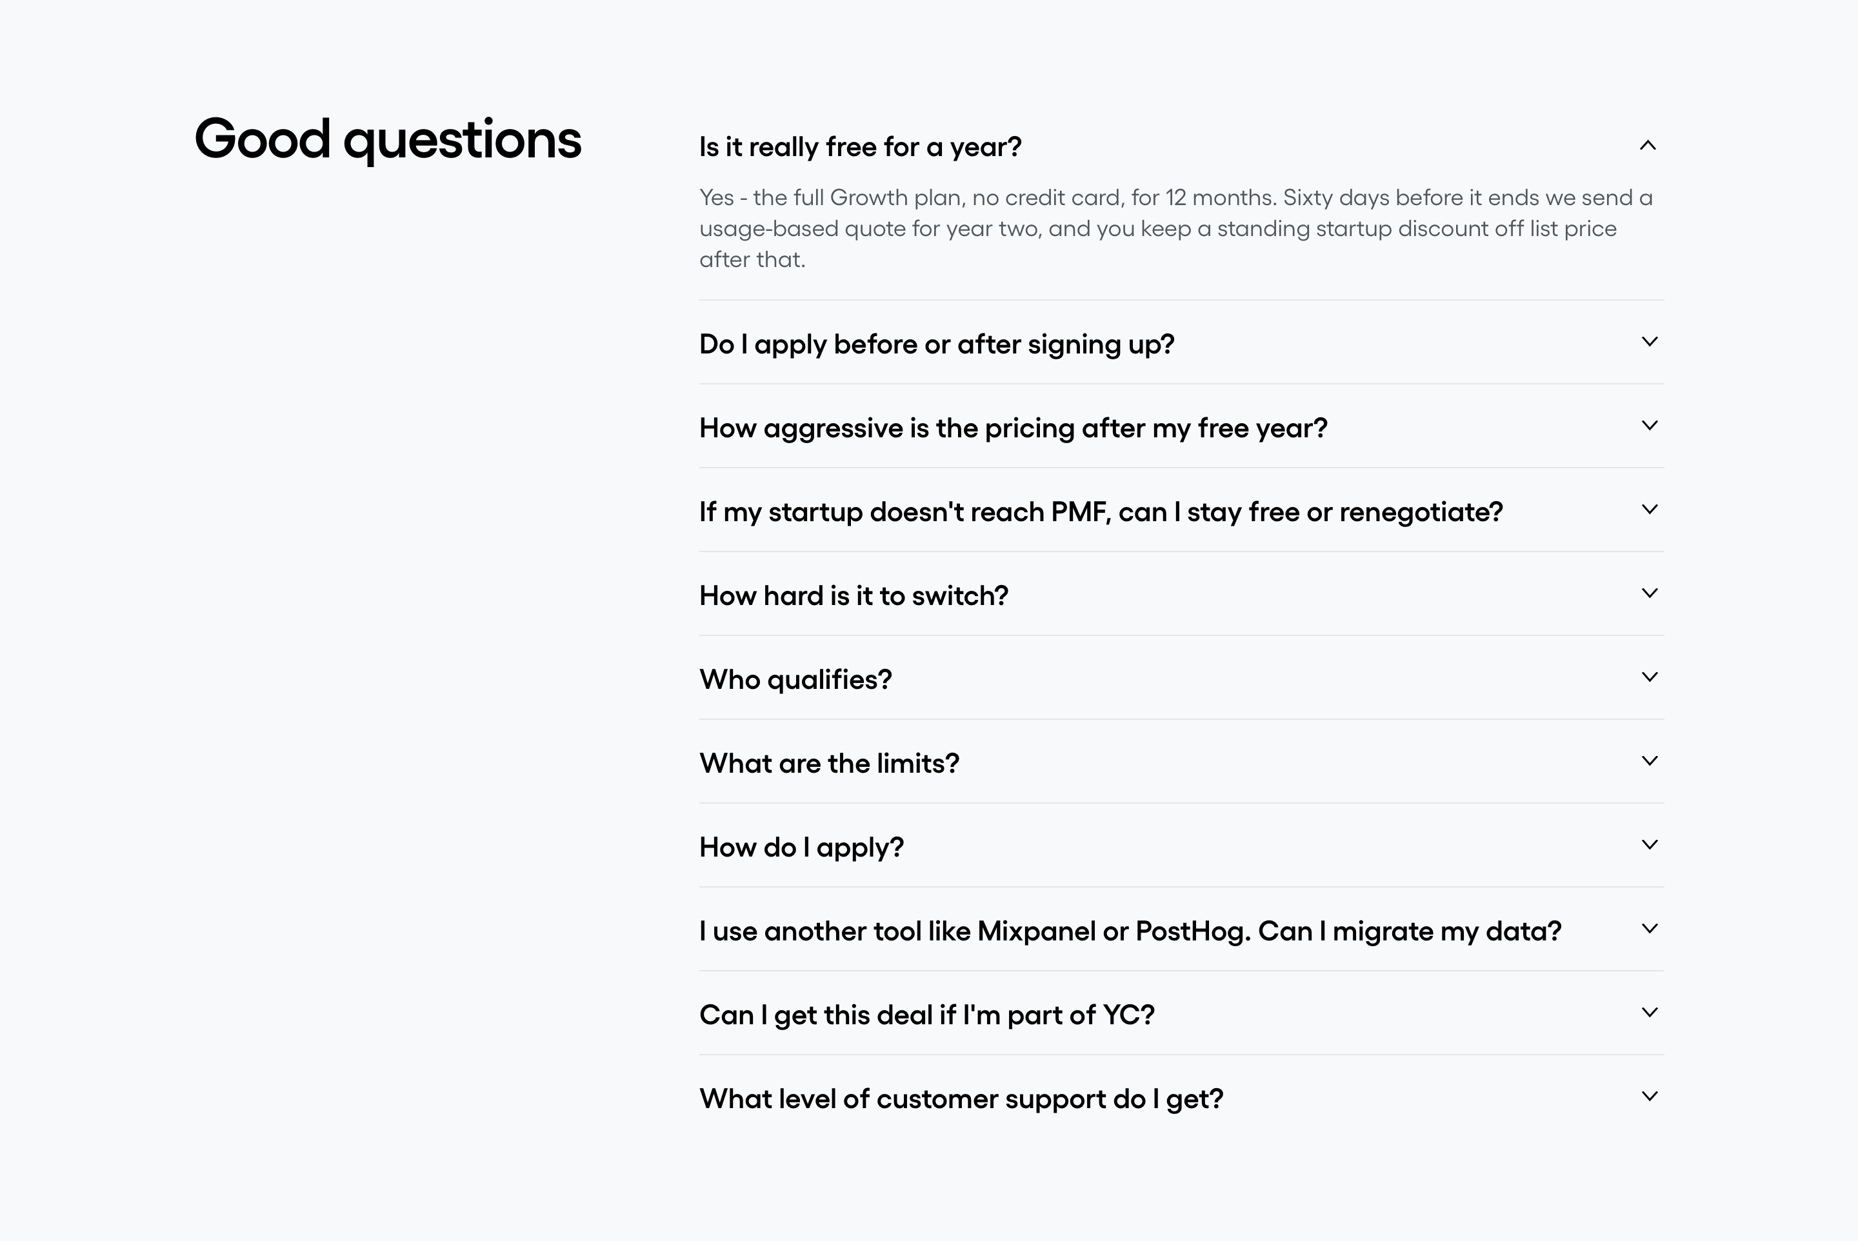Click chevron beside 'Do I apply before or after signing up?'
1858x1241 pixels.
click(x=1649, y=342)
